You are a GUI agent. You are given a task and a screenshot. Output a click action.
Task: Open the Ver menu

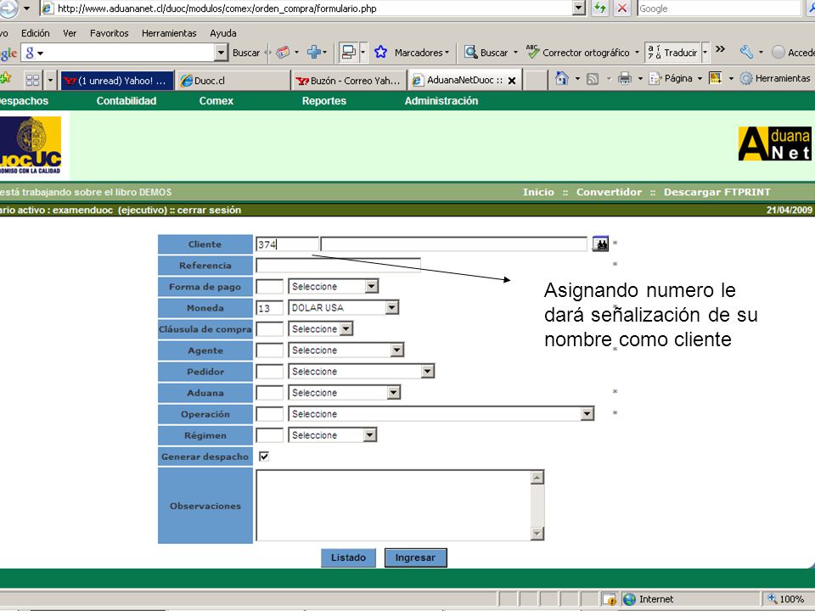70,33
